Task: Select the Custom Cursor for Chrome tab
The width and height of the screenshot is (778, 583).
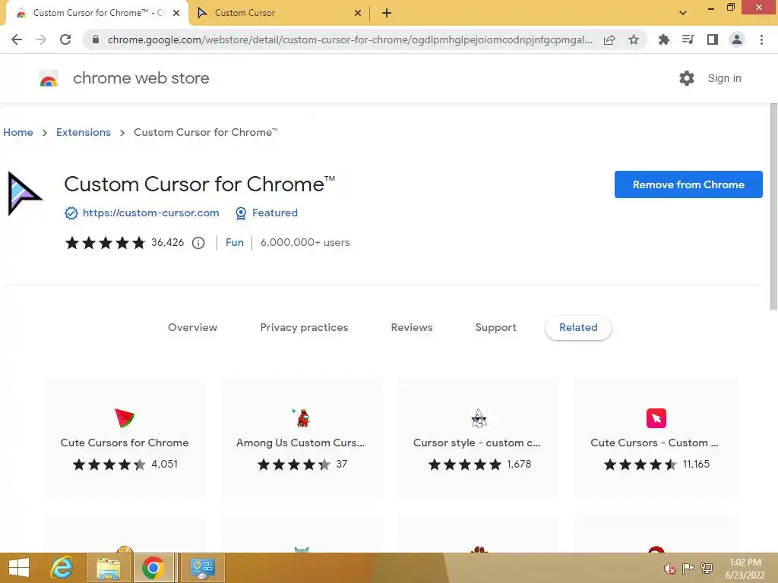Action: tap(98, 13)
